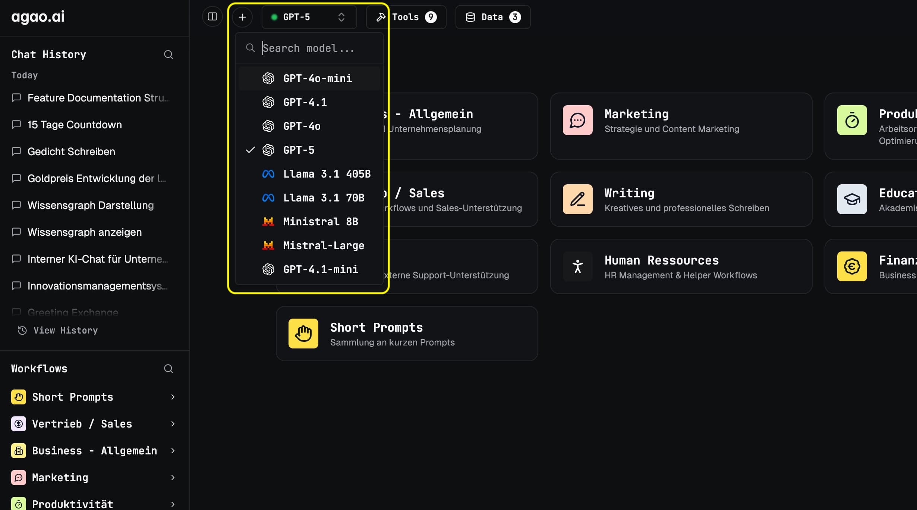Image resolution: width=917 pixels, height=510 pixels.
Task: Click the magnifier icon in model search
Action: click(x=250, y=48)
